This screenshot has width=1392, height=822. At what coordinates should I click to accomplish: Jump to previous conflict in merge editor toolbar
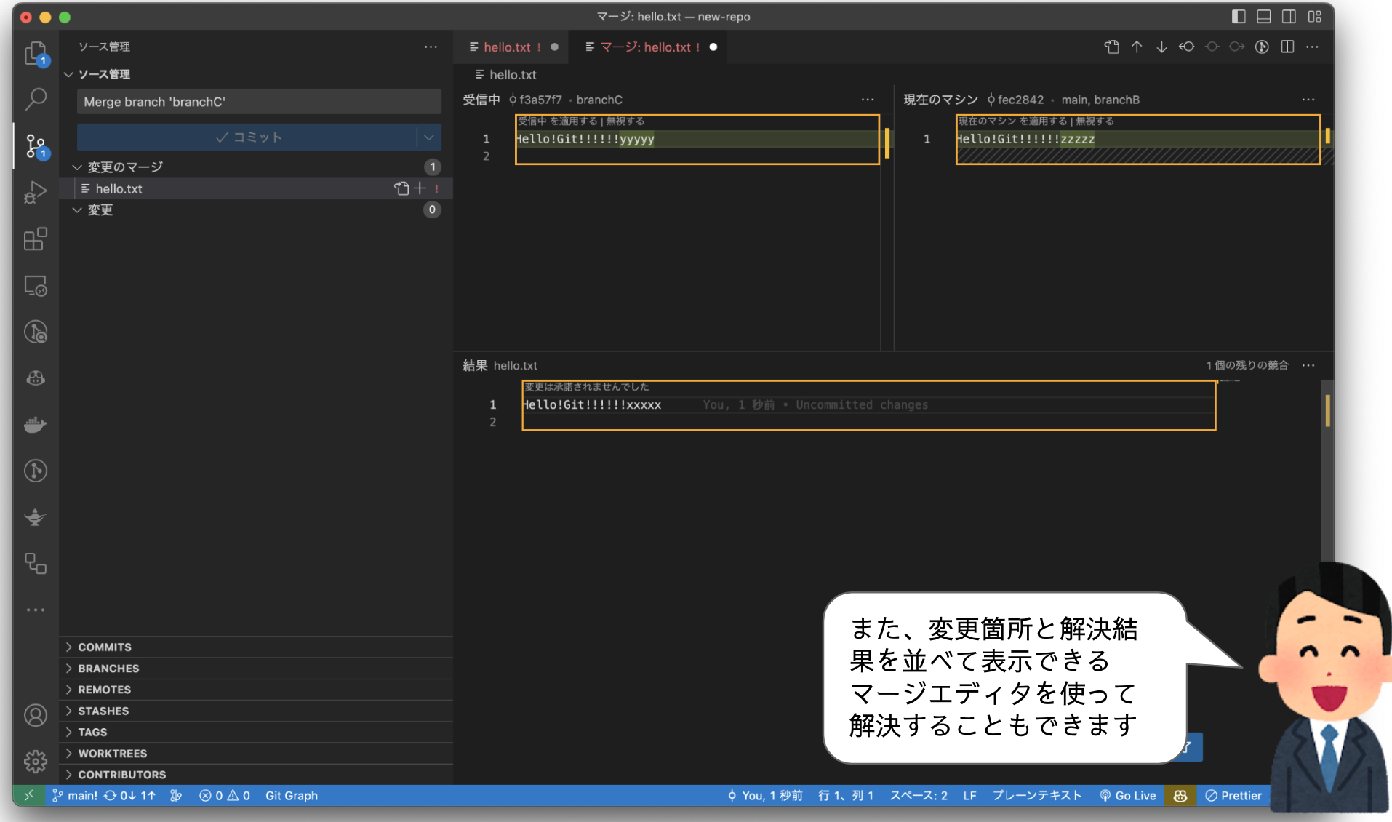tap(1136, 47)
